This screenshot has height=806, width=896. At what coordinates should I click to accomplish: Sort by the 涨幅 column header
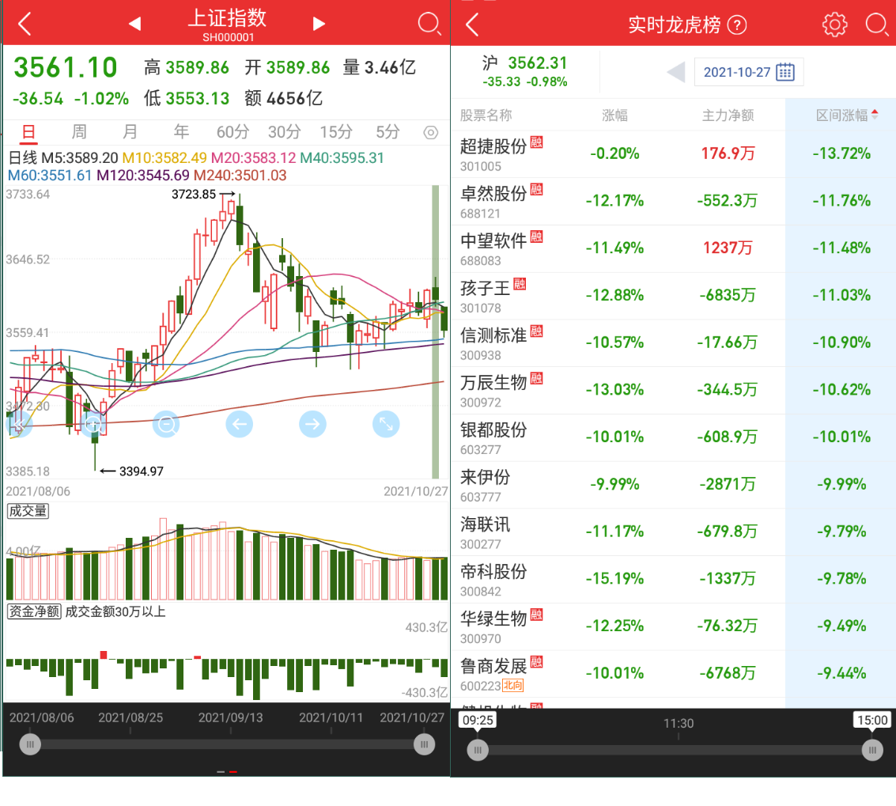click(x=614, y=115)
